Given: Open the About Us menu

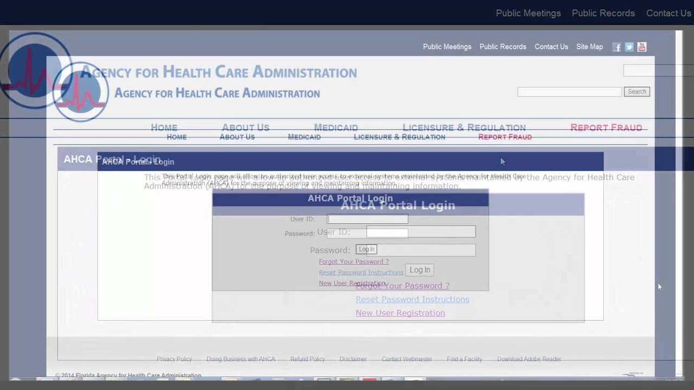Looking at the screenshot, I should 237,137.
